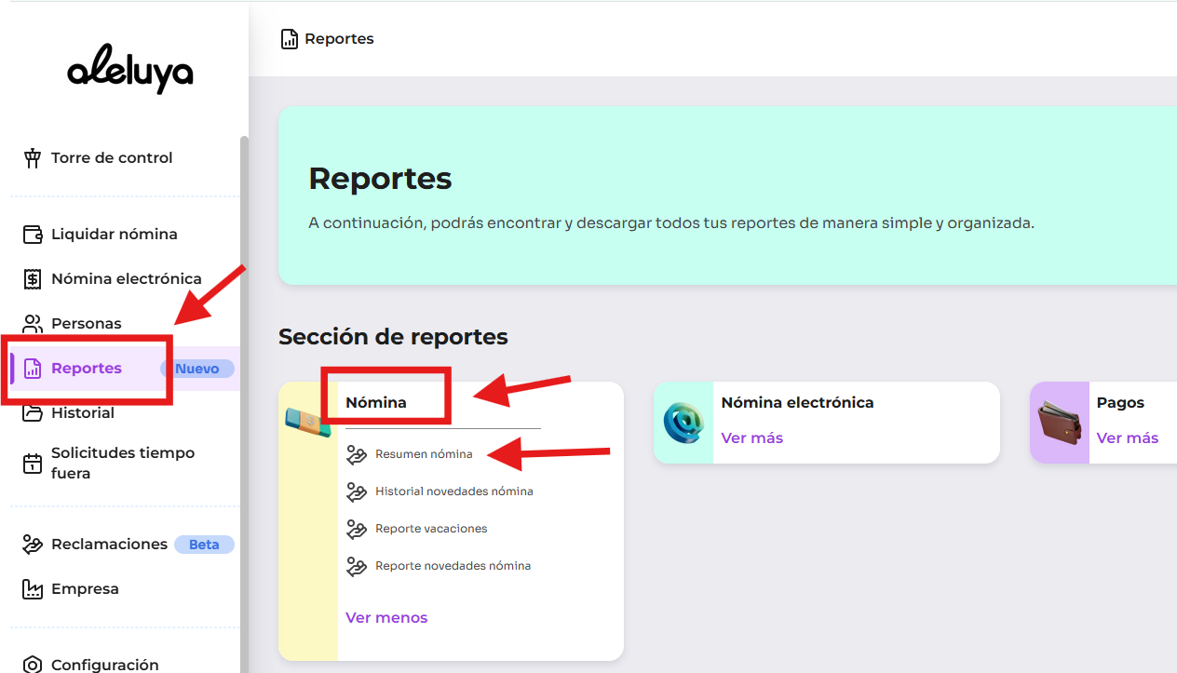
Task: Open the Historial menu item
Action: coord(83,413)
